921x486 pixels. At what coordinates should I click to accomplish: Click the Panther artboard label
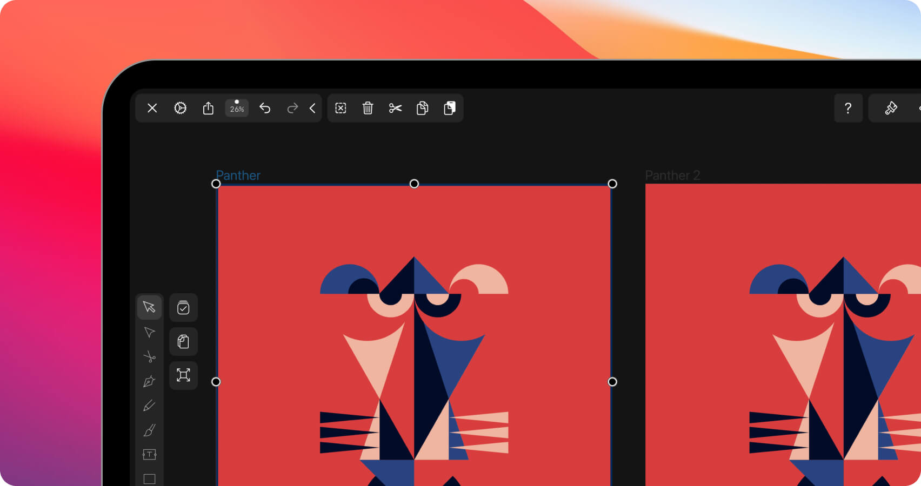(x=238, y=175)
